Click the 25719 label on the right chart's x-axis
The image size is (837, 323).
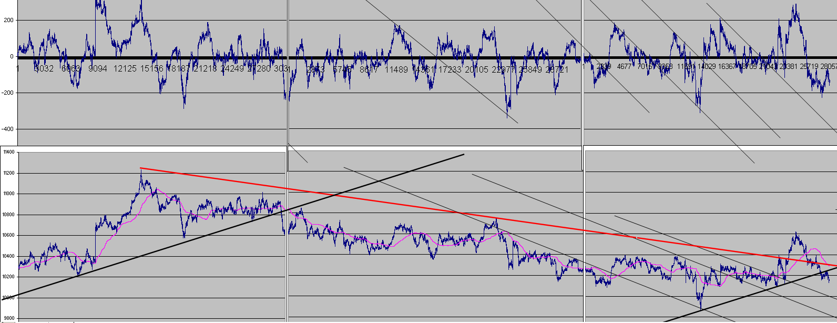pyautogui.click(x=809, y=67)
